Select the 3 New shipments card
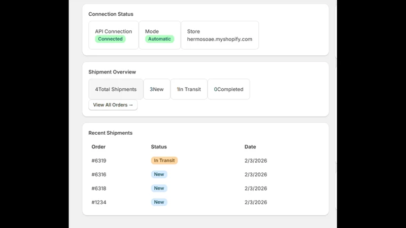 pos(157,89)
